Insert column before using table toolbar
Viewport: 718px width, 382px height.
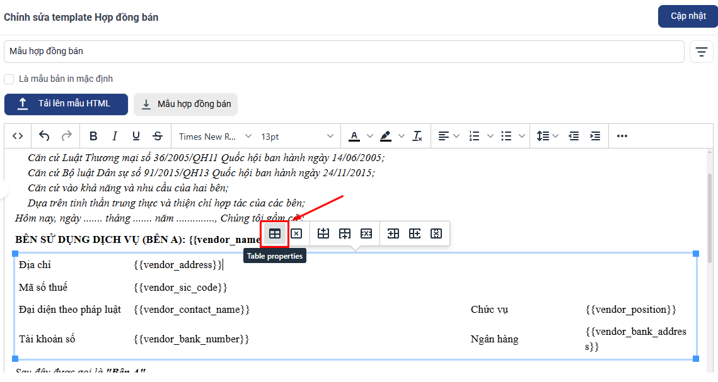(x=393, y=233)
